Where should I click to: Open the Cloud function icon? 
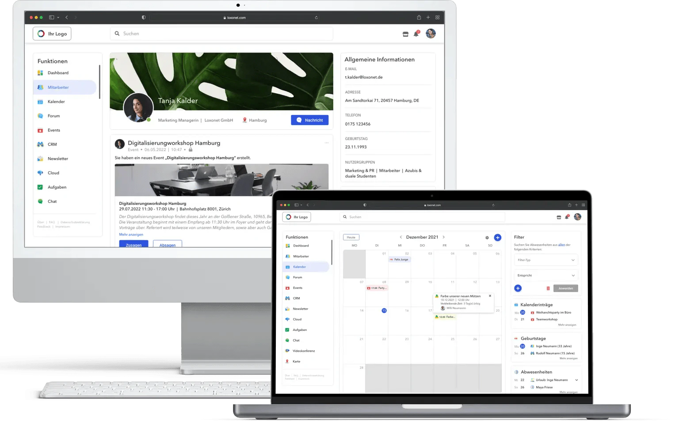41,173
